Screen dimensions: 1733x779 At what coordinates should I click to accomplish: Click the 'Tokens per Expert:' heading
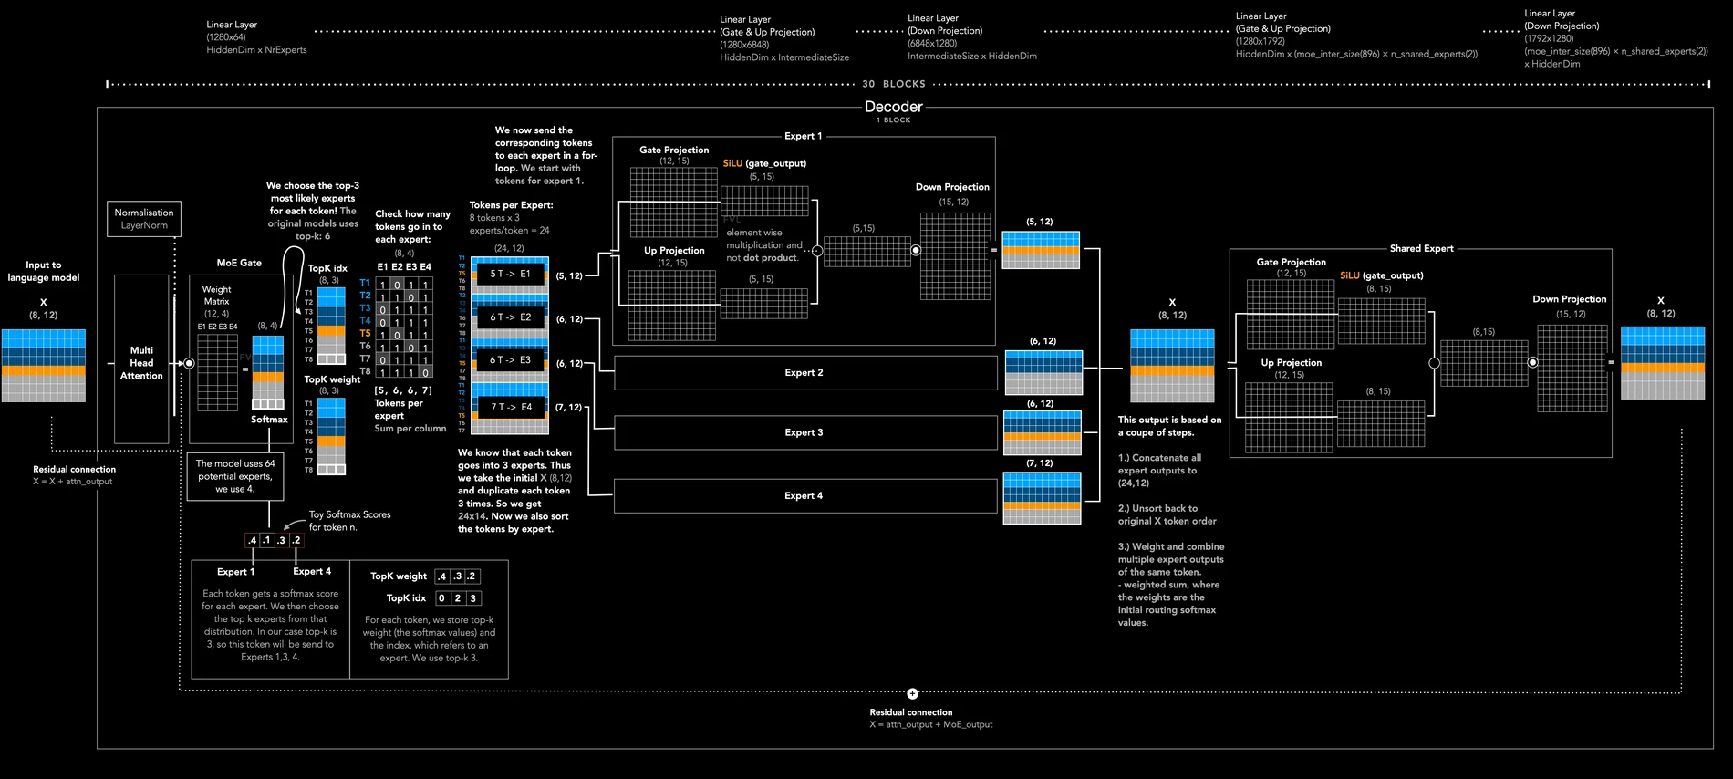tap(511, 205)
